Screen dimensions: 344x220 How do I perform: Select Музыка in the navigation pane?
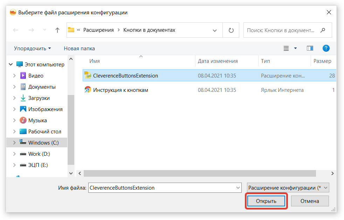tap(37, 120)
